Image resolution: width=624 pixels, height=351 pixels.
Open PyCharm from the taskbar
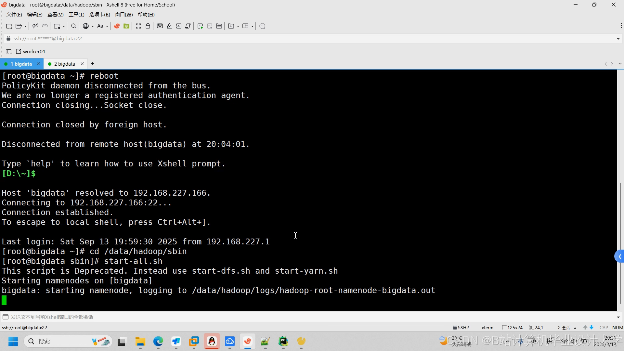283,342
